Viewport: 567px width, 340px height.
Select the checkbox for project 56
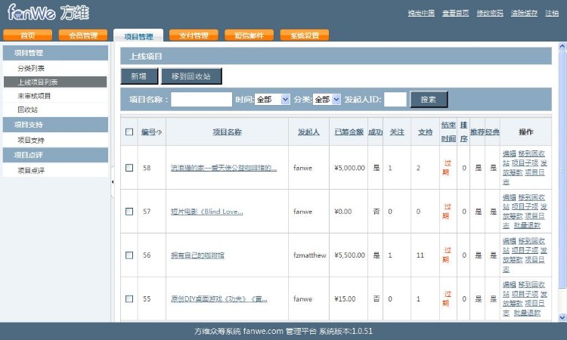(x=129, y=255)
